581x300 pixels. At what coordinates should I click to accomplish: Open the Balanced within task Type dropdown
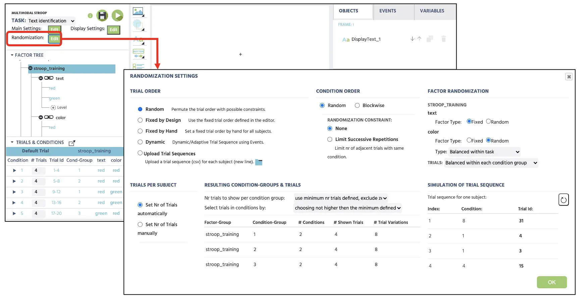(x=484, y=152)
